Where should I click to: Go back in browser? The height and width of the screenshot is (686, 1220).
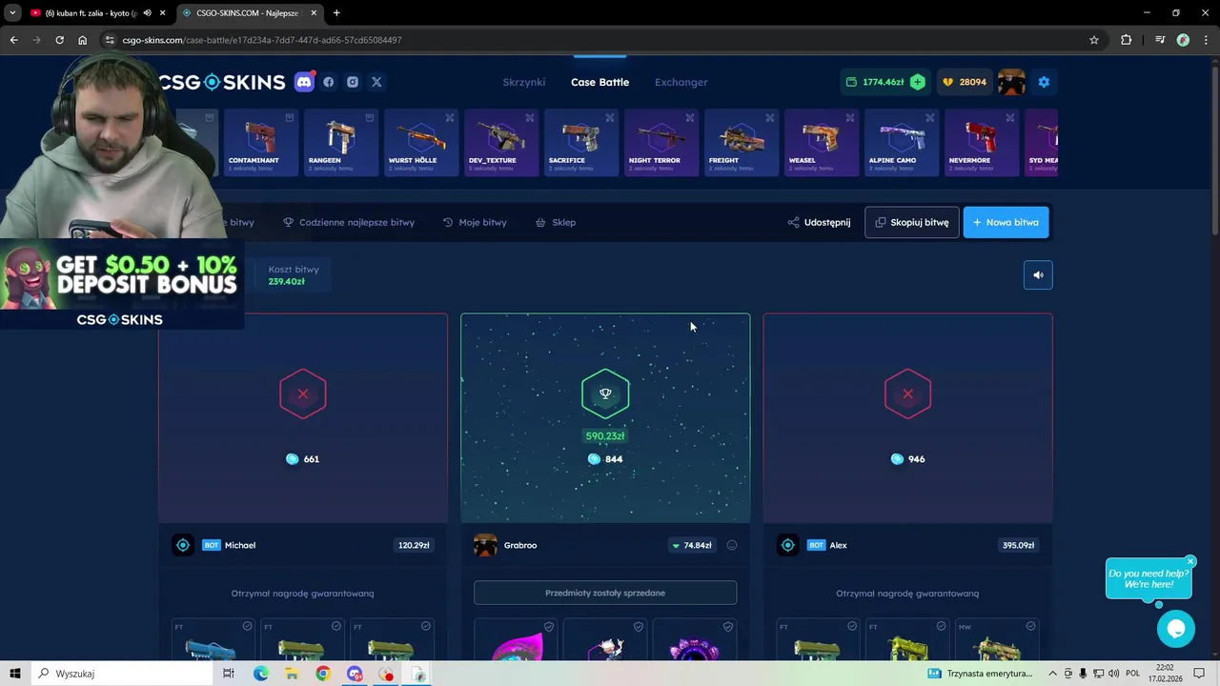click(x=13, y=40)
